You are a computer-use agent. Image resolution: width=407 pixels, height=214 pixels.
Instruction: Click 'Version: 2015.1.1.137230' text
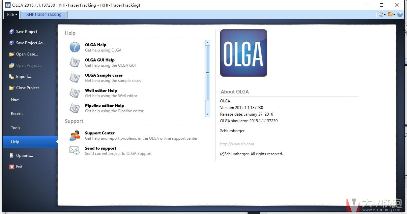click(x=242, y=108)
